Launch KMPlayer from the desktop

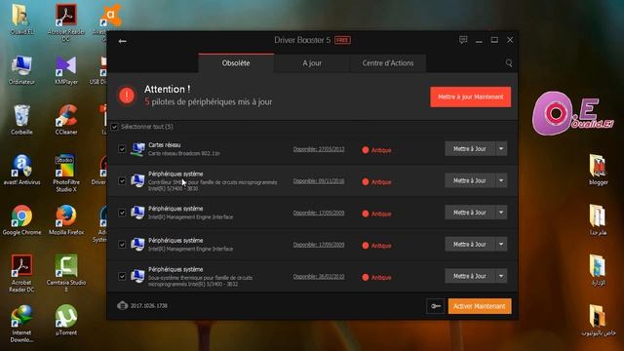click(66, 69)
